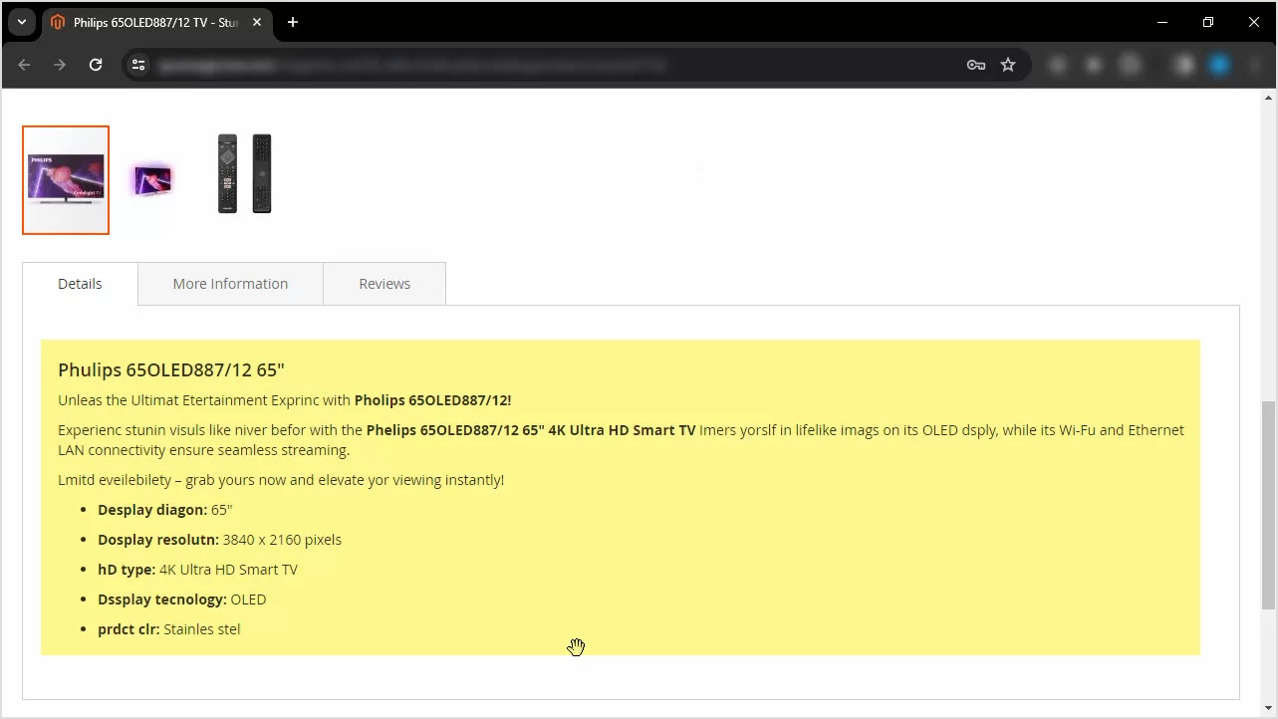Click the heading 'Phulips 65OLED887/12 65"'

171,370
